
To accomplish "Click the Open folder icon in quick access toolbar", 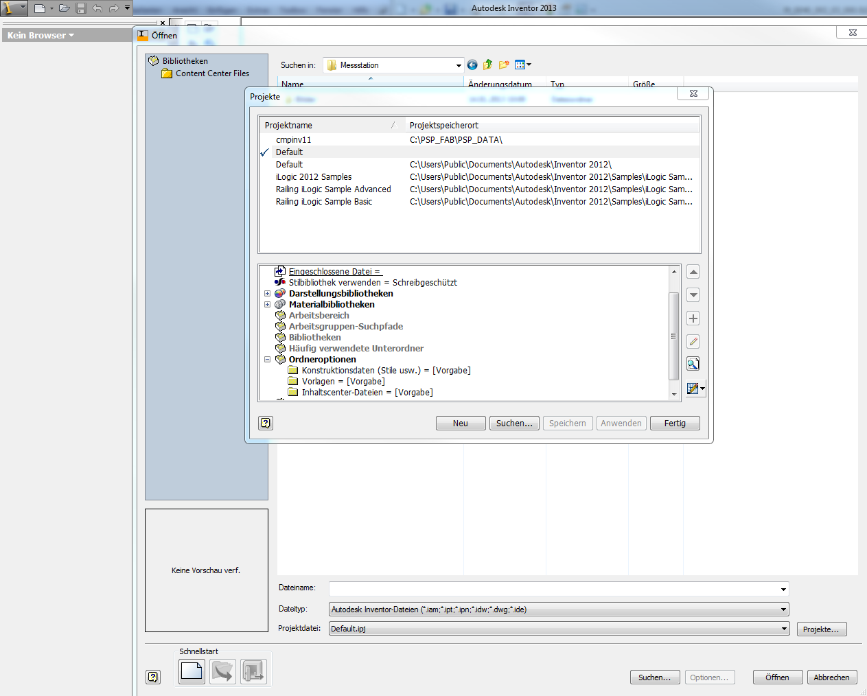I will coord(64,8).
